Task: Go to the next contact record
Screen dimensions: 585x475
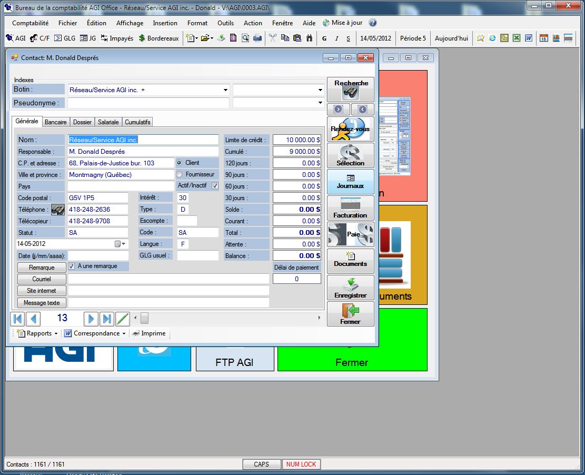Action: [91, 319]
